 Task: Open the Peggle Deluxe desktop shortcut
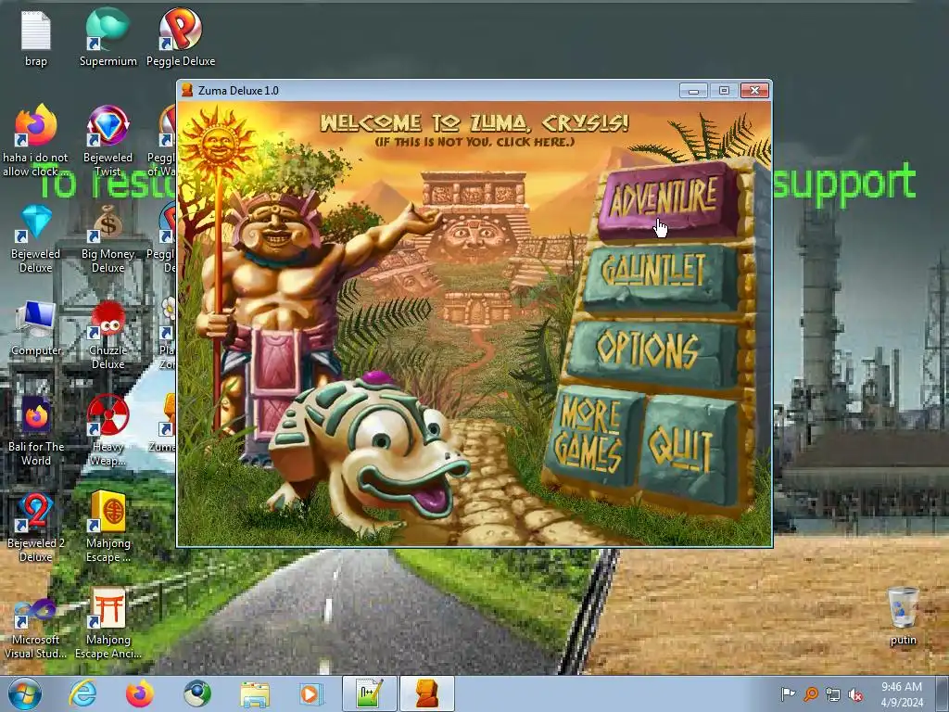[x=181, y=37]
